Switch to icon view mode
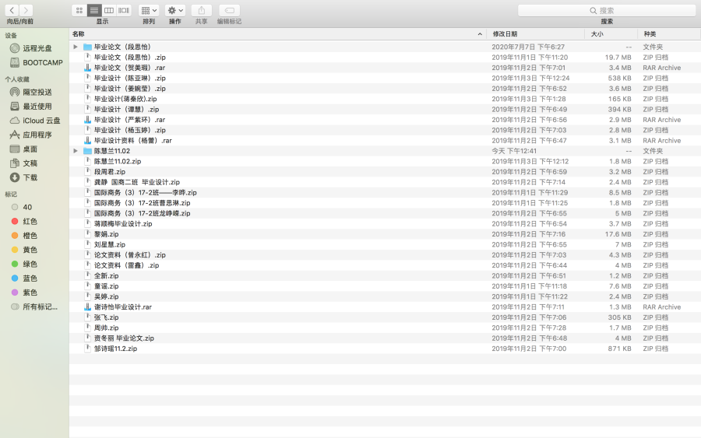Viewport: 701px width, 438px height. coord(79,10)
